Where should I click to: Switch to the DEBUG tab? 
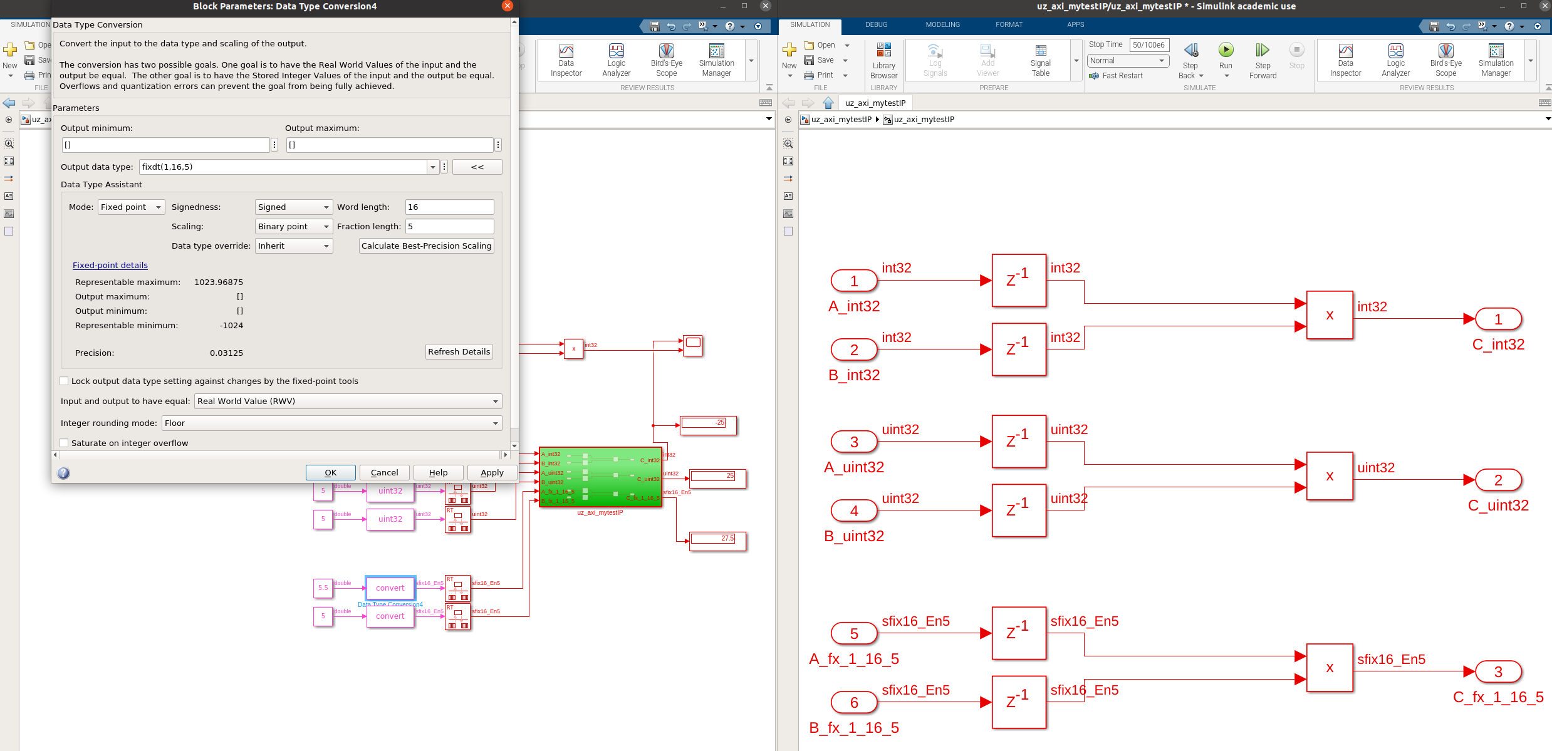876,25
